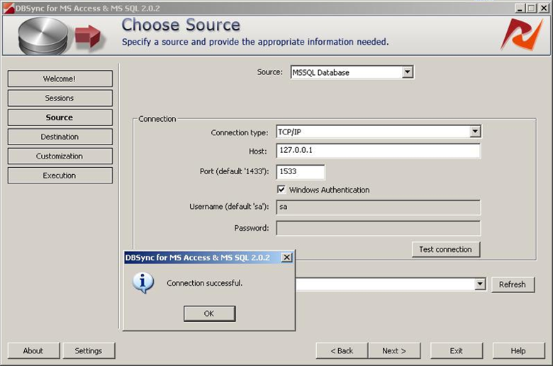Image resolution: width=553 pixels, height=366 pixels.
Task: Expand the Connection type TCP/IP dropdown
Action: 475,132
